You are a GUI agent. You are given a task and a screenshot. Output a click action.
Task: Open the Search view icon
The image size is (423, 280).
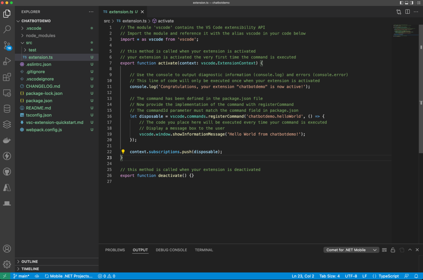coord(7,29)
